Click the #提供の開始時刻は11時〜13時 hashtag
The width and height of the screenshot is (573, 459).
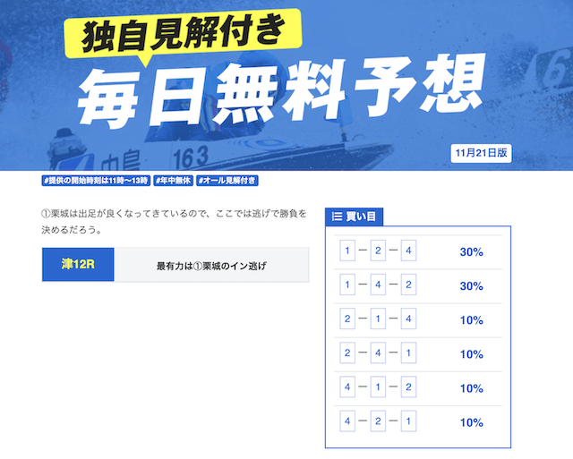click(96, 181)
